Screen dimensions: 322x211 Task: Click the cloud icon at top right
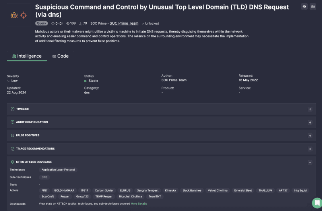click(314, 7)
